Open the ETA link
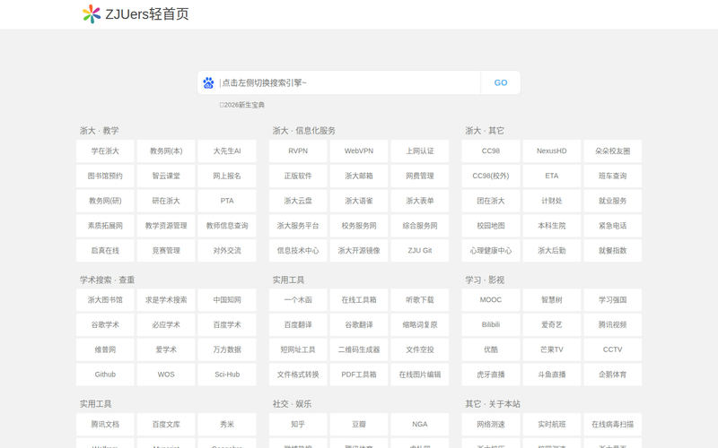 pyautogui.click(x=552, y=176)
